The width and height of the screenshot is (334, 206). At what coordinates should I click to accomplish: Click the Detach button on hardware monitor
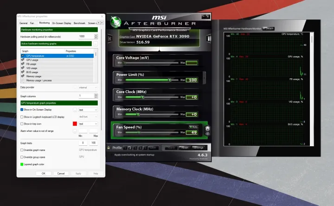(x=268, y=28)
